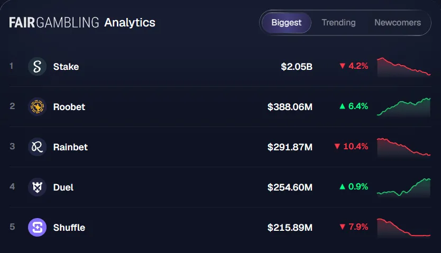Click the Duel name text
Screen dimensions: 441x253
[x=63, y=187]
